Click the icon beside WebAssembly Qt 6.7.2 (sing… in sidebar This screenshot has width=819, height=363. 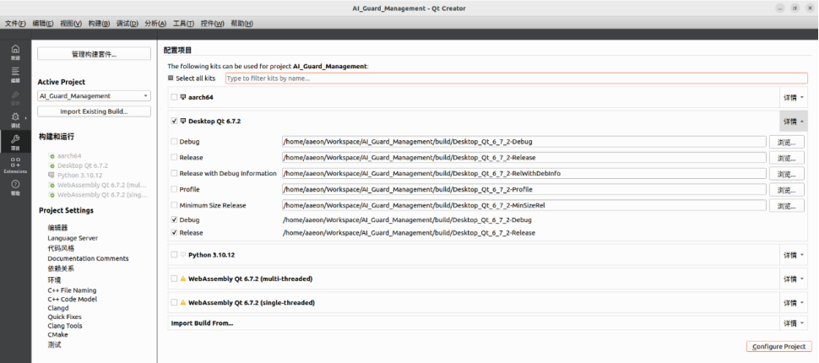coord(52,195)
